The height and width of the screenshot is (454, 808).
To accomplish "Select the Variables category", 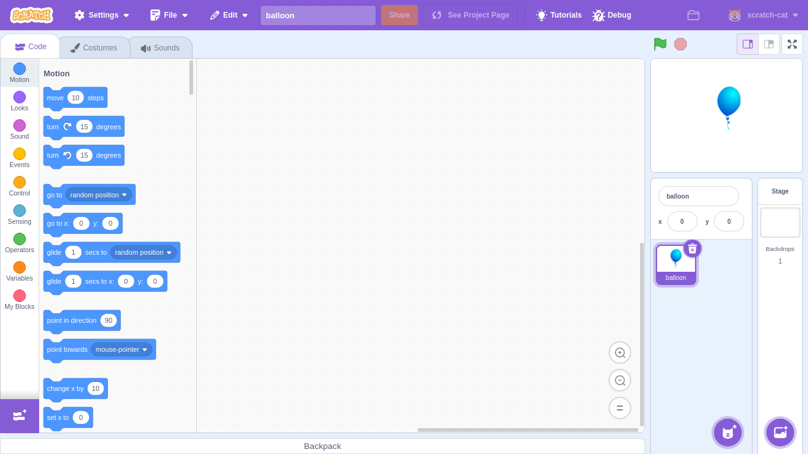I will tap(20, 272).
